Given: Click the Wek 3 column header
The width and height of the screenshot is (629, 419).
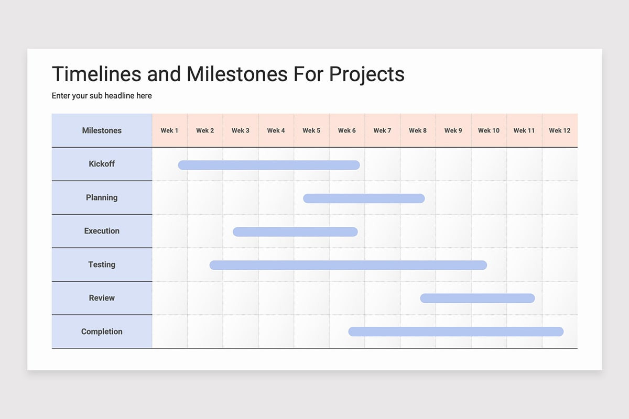Looking at the screenshot, I should tap(241, 130).
